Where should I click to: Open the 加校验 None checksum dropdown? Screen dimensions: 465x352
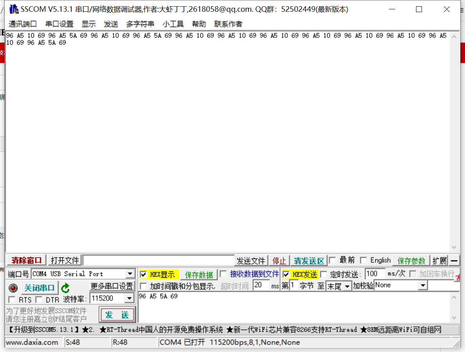[423, 286]
